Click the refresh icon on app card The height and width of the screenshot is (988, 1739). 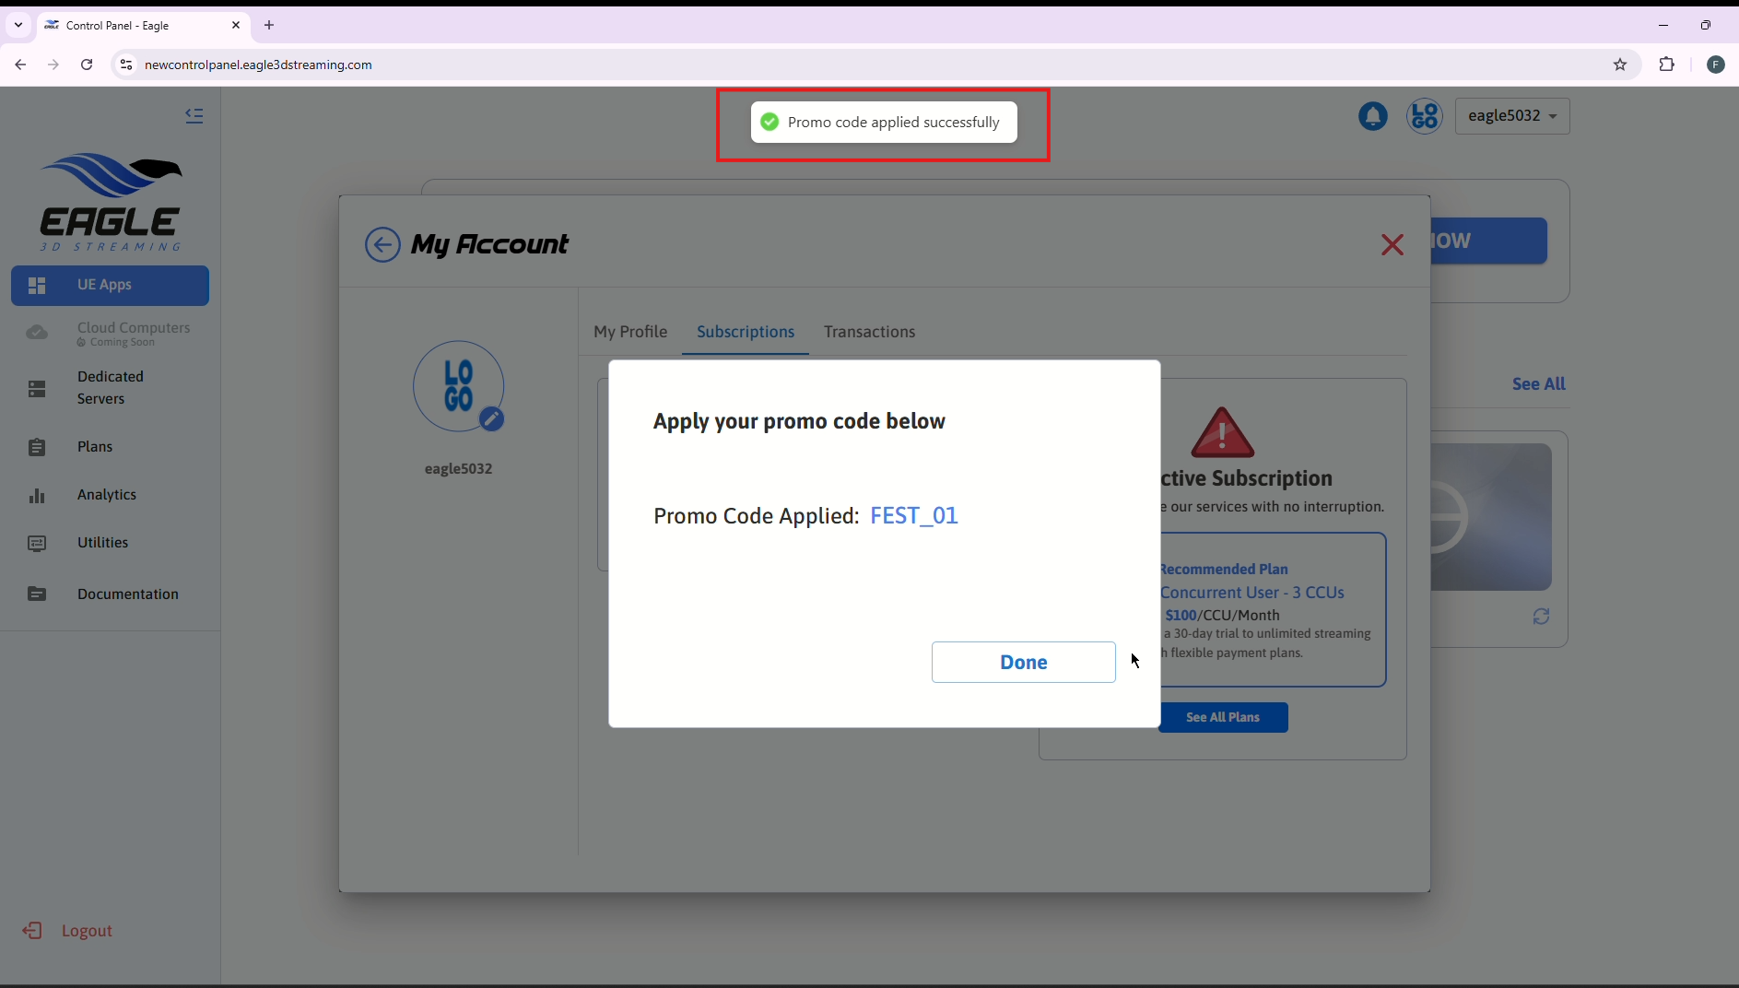click(x=1541, y=617)
